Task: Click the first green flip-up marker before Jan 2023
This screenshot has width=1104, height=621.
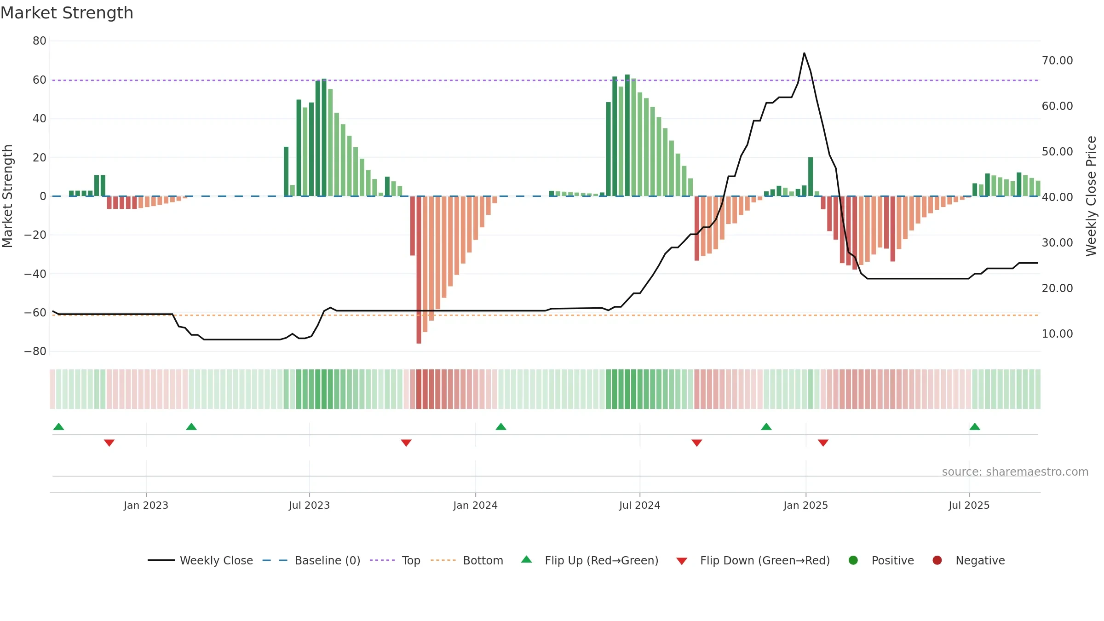Action: click(58, 427)
